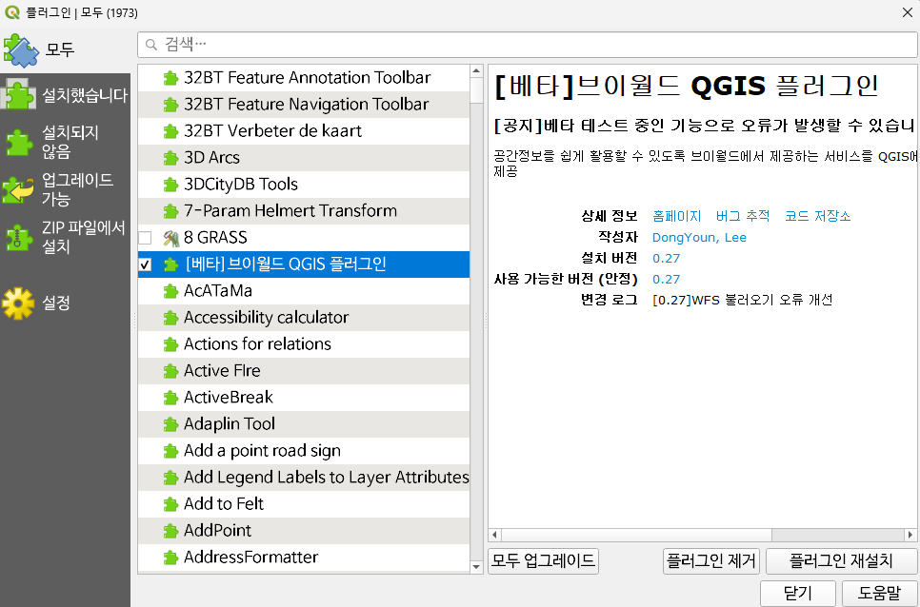Image resolution: width=920 pixels, height=607 pixels.
Task: Show the 업그레이드 가능 (Upgradeable) tab
Action: (x=65, y=189)
